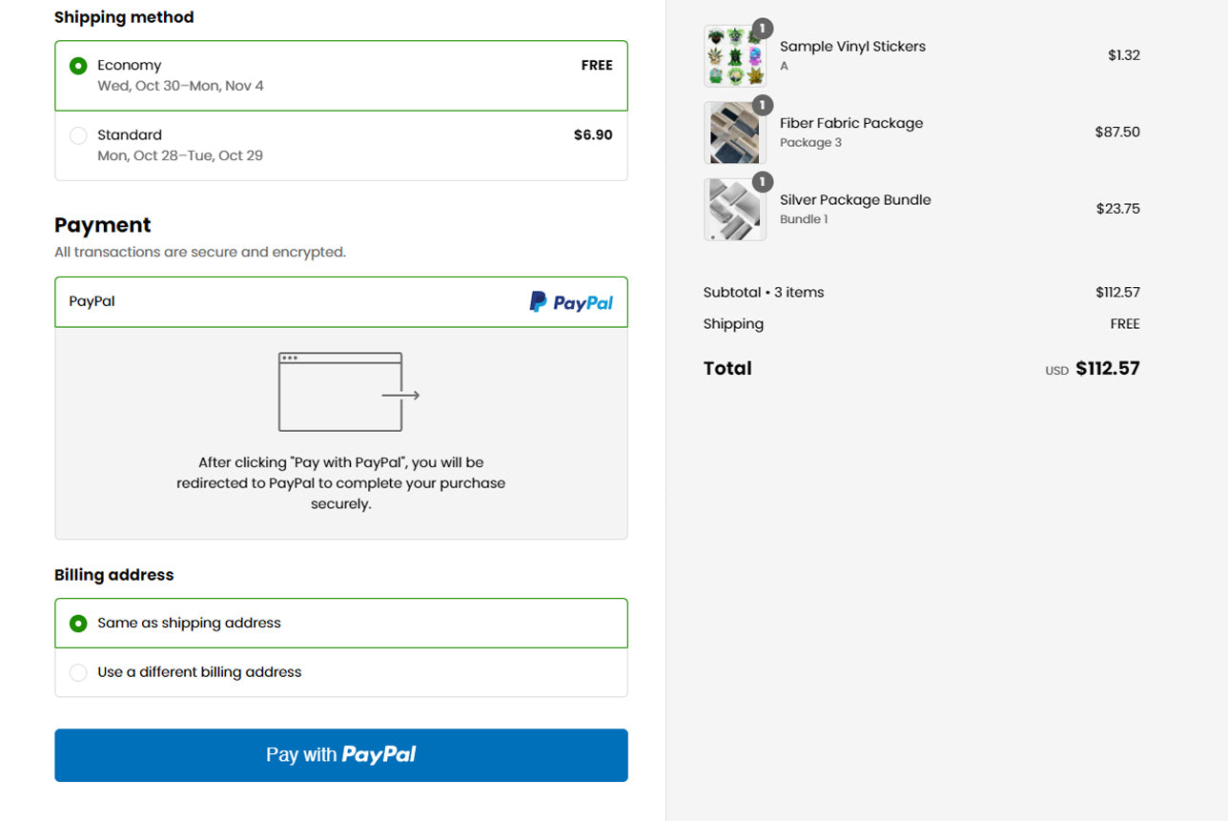This screenshot has height=821, width=1228.
Task: Click Fiber Fabric Package item name
Action: pyautogui.click(x=851, y=123)
